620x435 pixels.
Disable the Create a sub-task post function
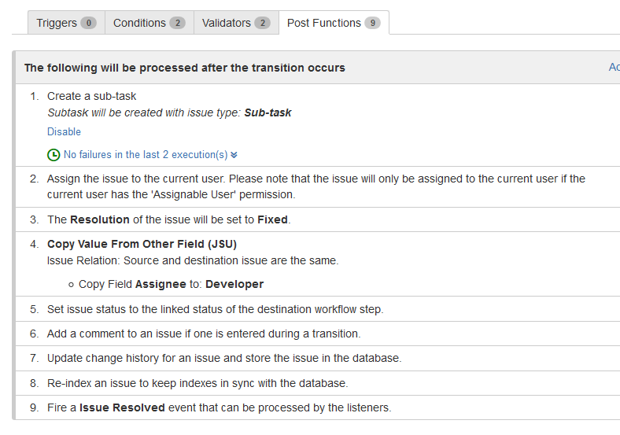pos(64,131)
